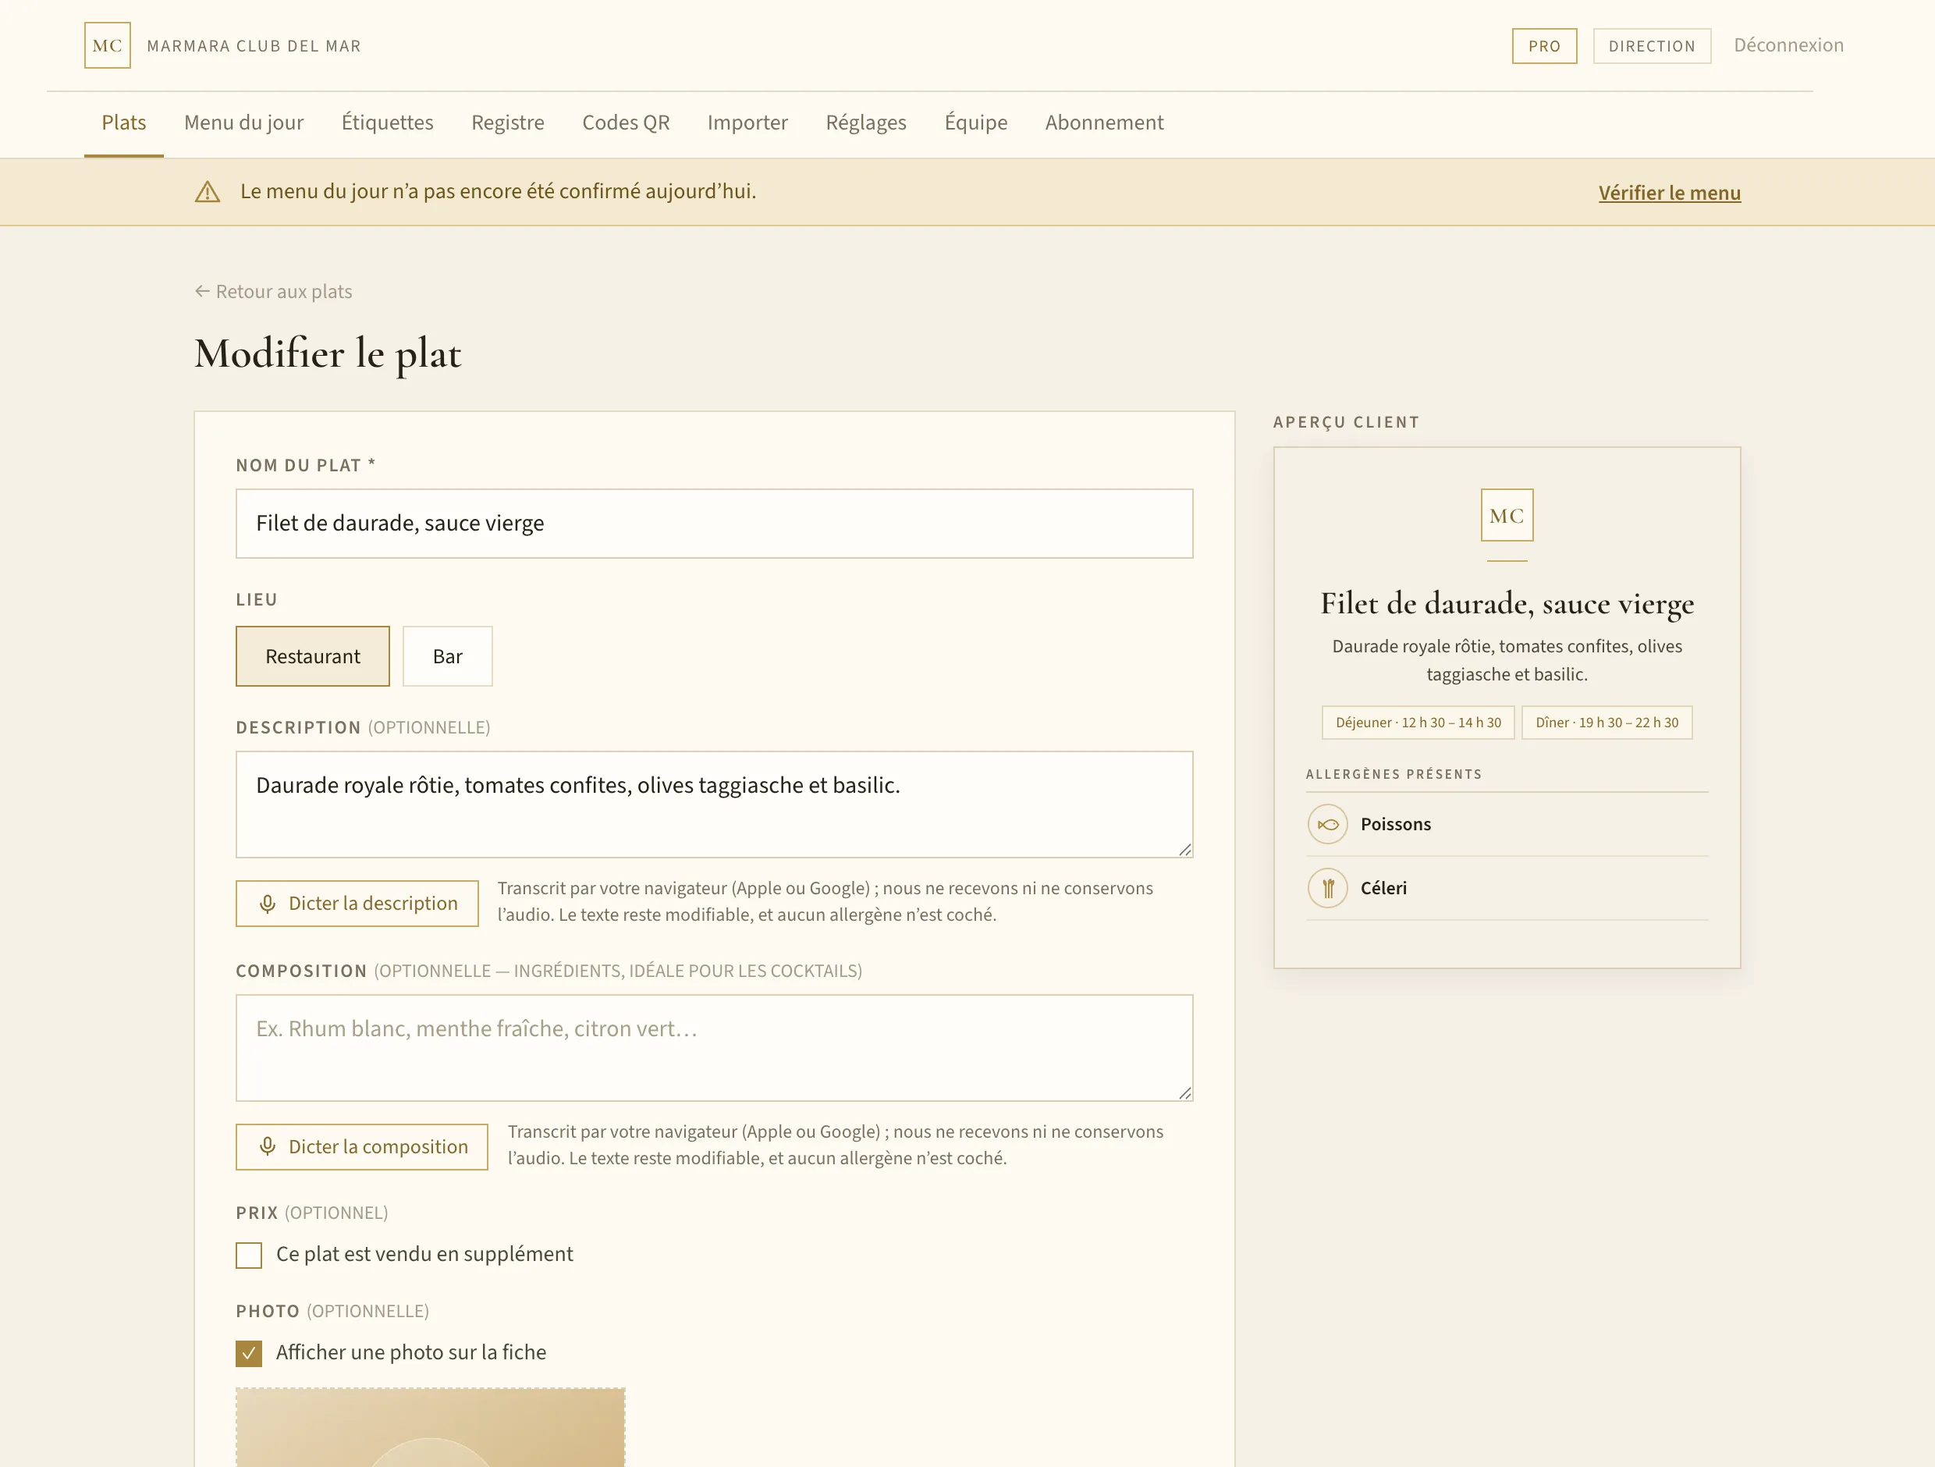This screenshot has height=1467, width=1935.
Task: Click the microphone icon beside Dicter la description
Action: [268, 904]
